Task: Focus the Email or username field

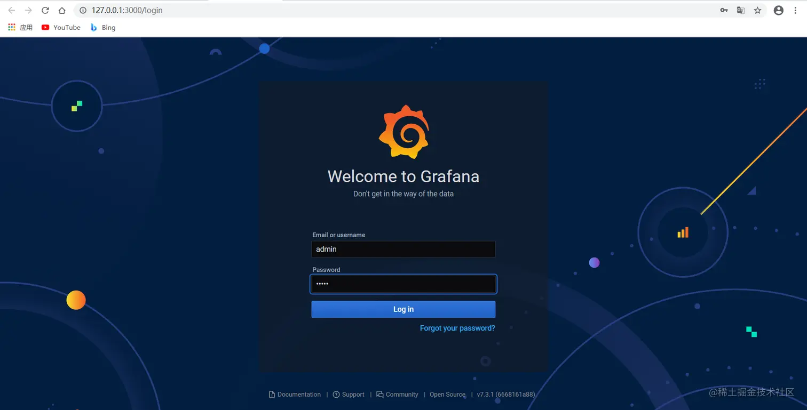Action: [x=403, y=249]
